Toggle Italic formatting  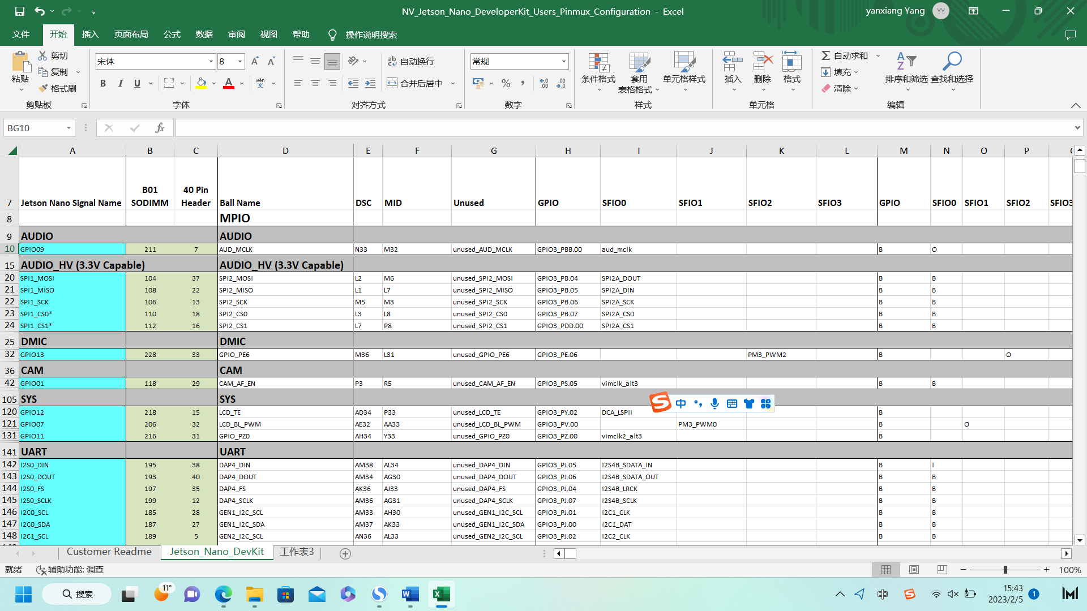click(x=120, y=83)
